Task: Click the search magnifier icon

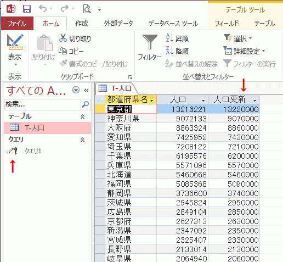Action: [x=86, y=104]
